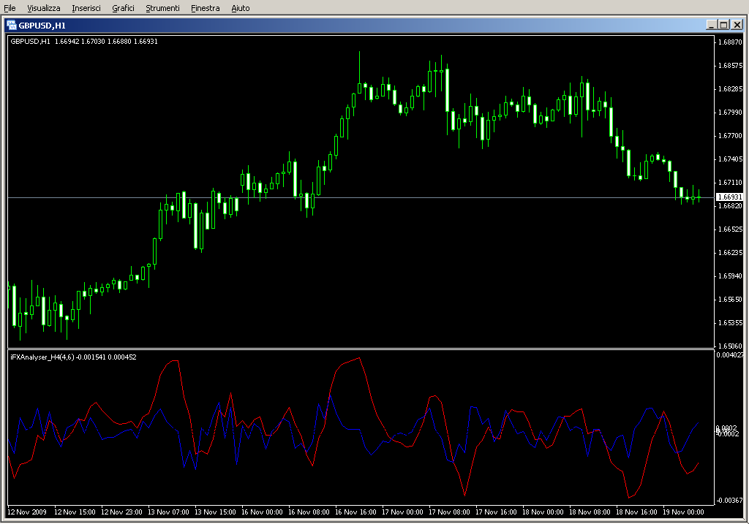Click the 19 Nov 00:00 time label
749x524 pixels.
coord(683,512)
